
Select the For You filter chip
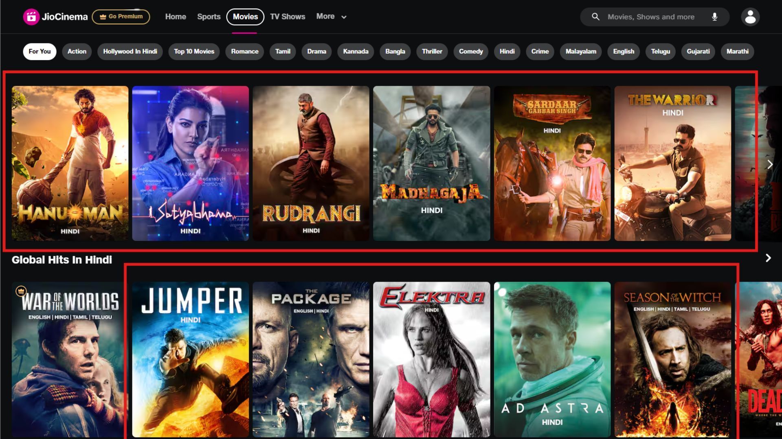tap(40, 52)
